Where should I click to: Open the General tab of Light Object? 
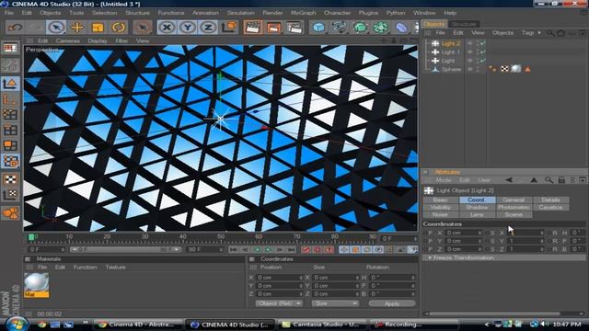pos(514,200)
